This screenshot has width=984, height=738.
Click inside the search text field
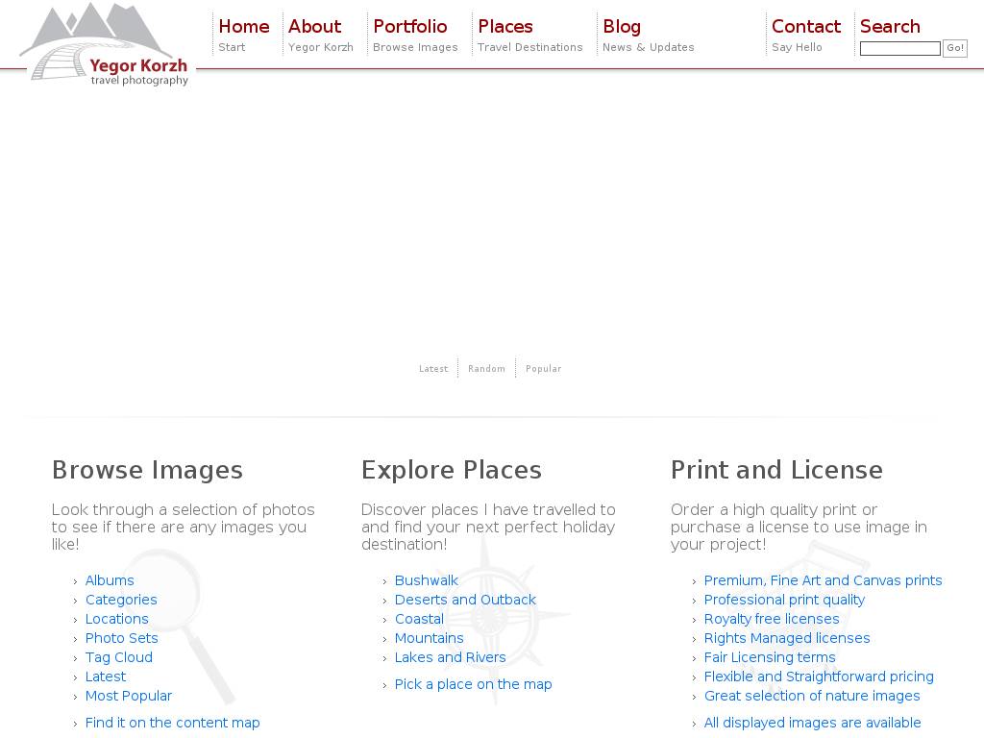pyautogui.click(x=899, y=48)
